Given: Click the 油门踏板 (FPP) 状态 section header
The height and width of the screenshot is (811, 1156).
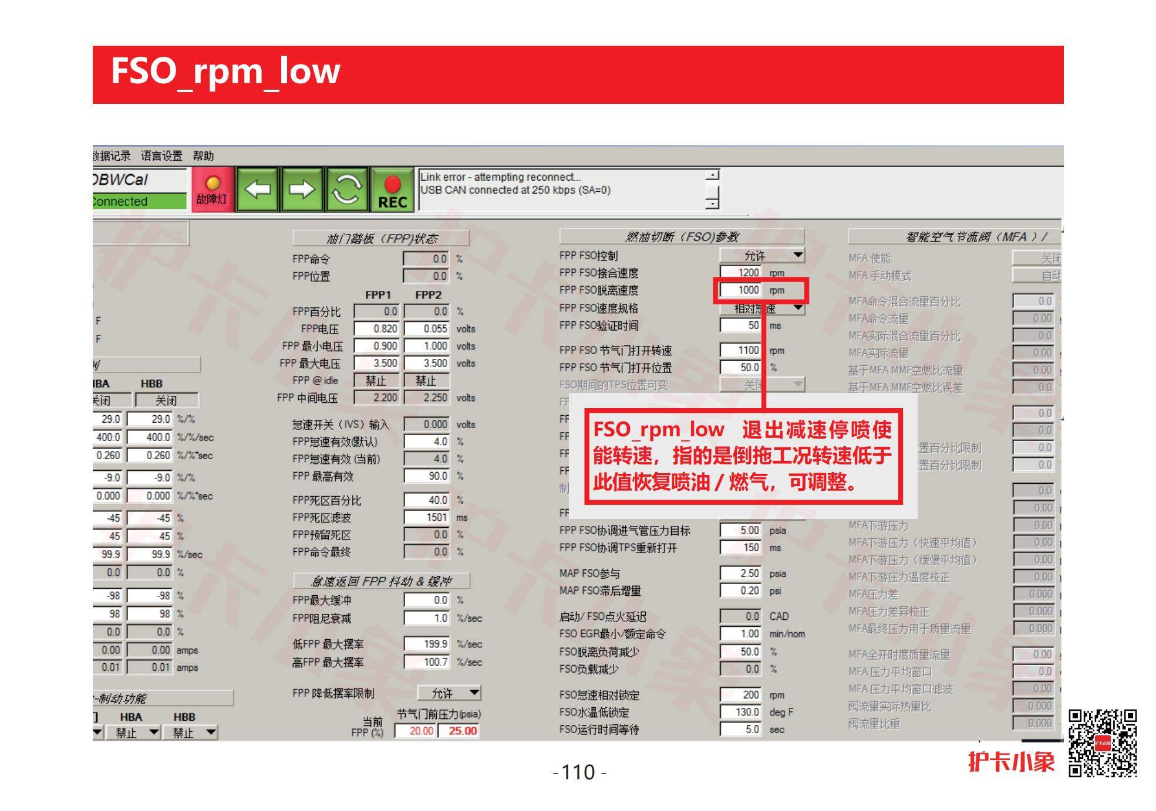Looking at the screenshot, I should (381, 238).
